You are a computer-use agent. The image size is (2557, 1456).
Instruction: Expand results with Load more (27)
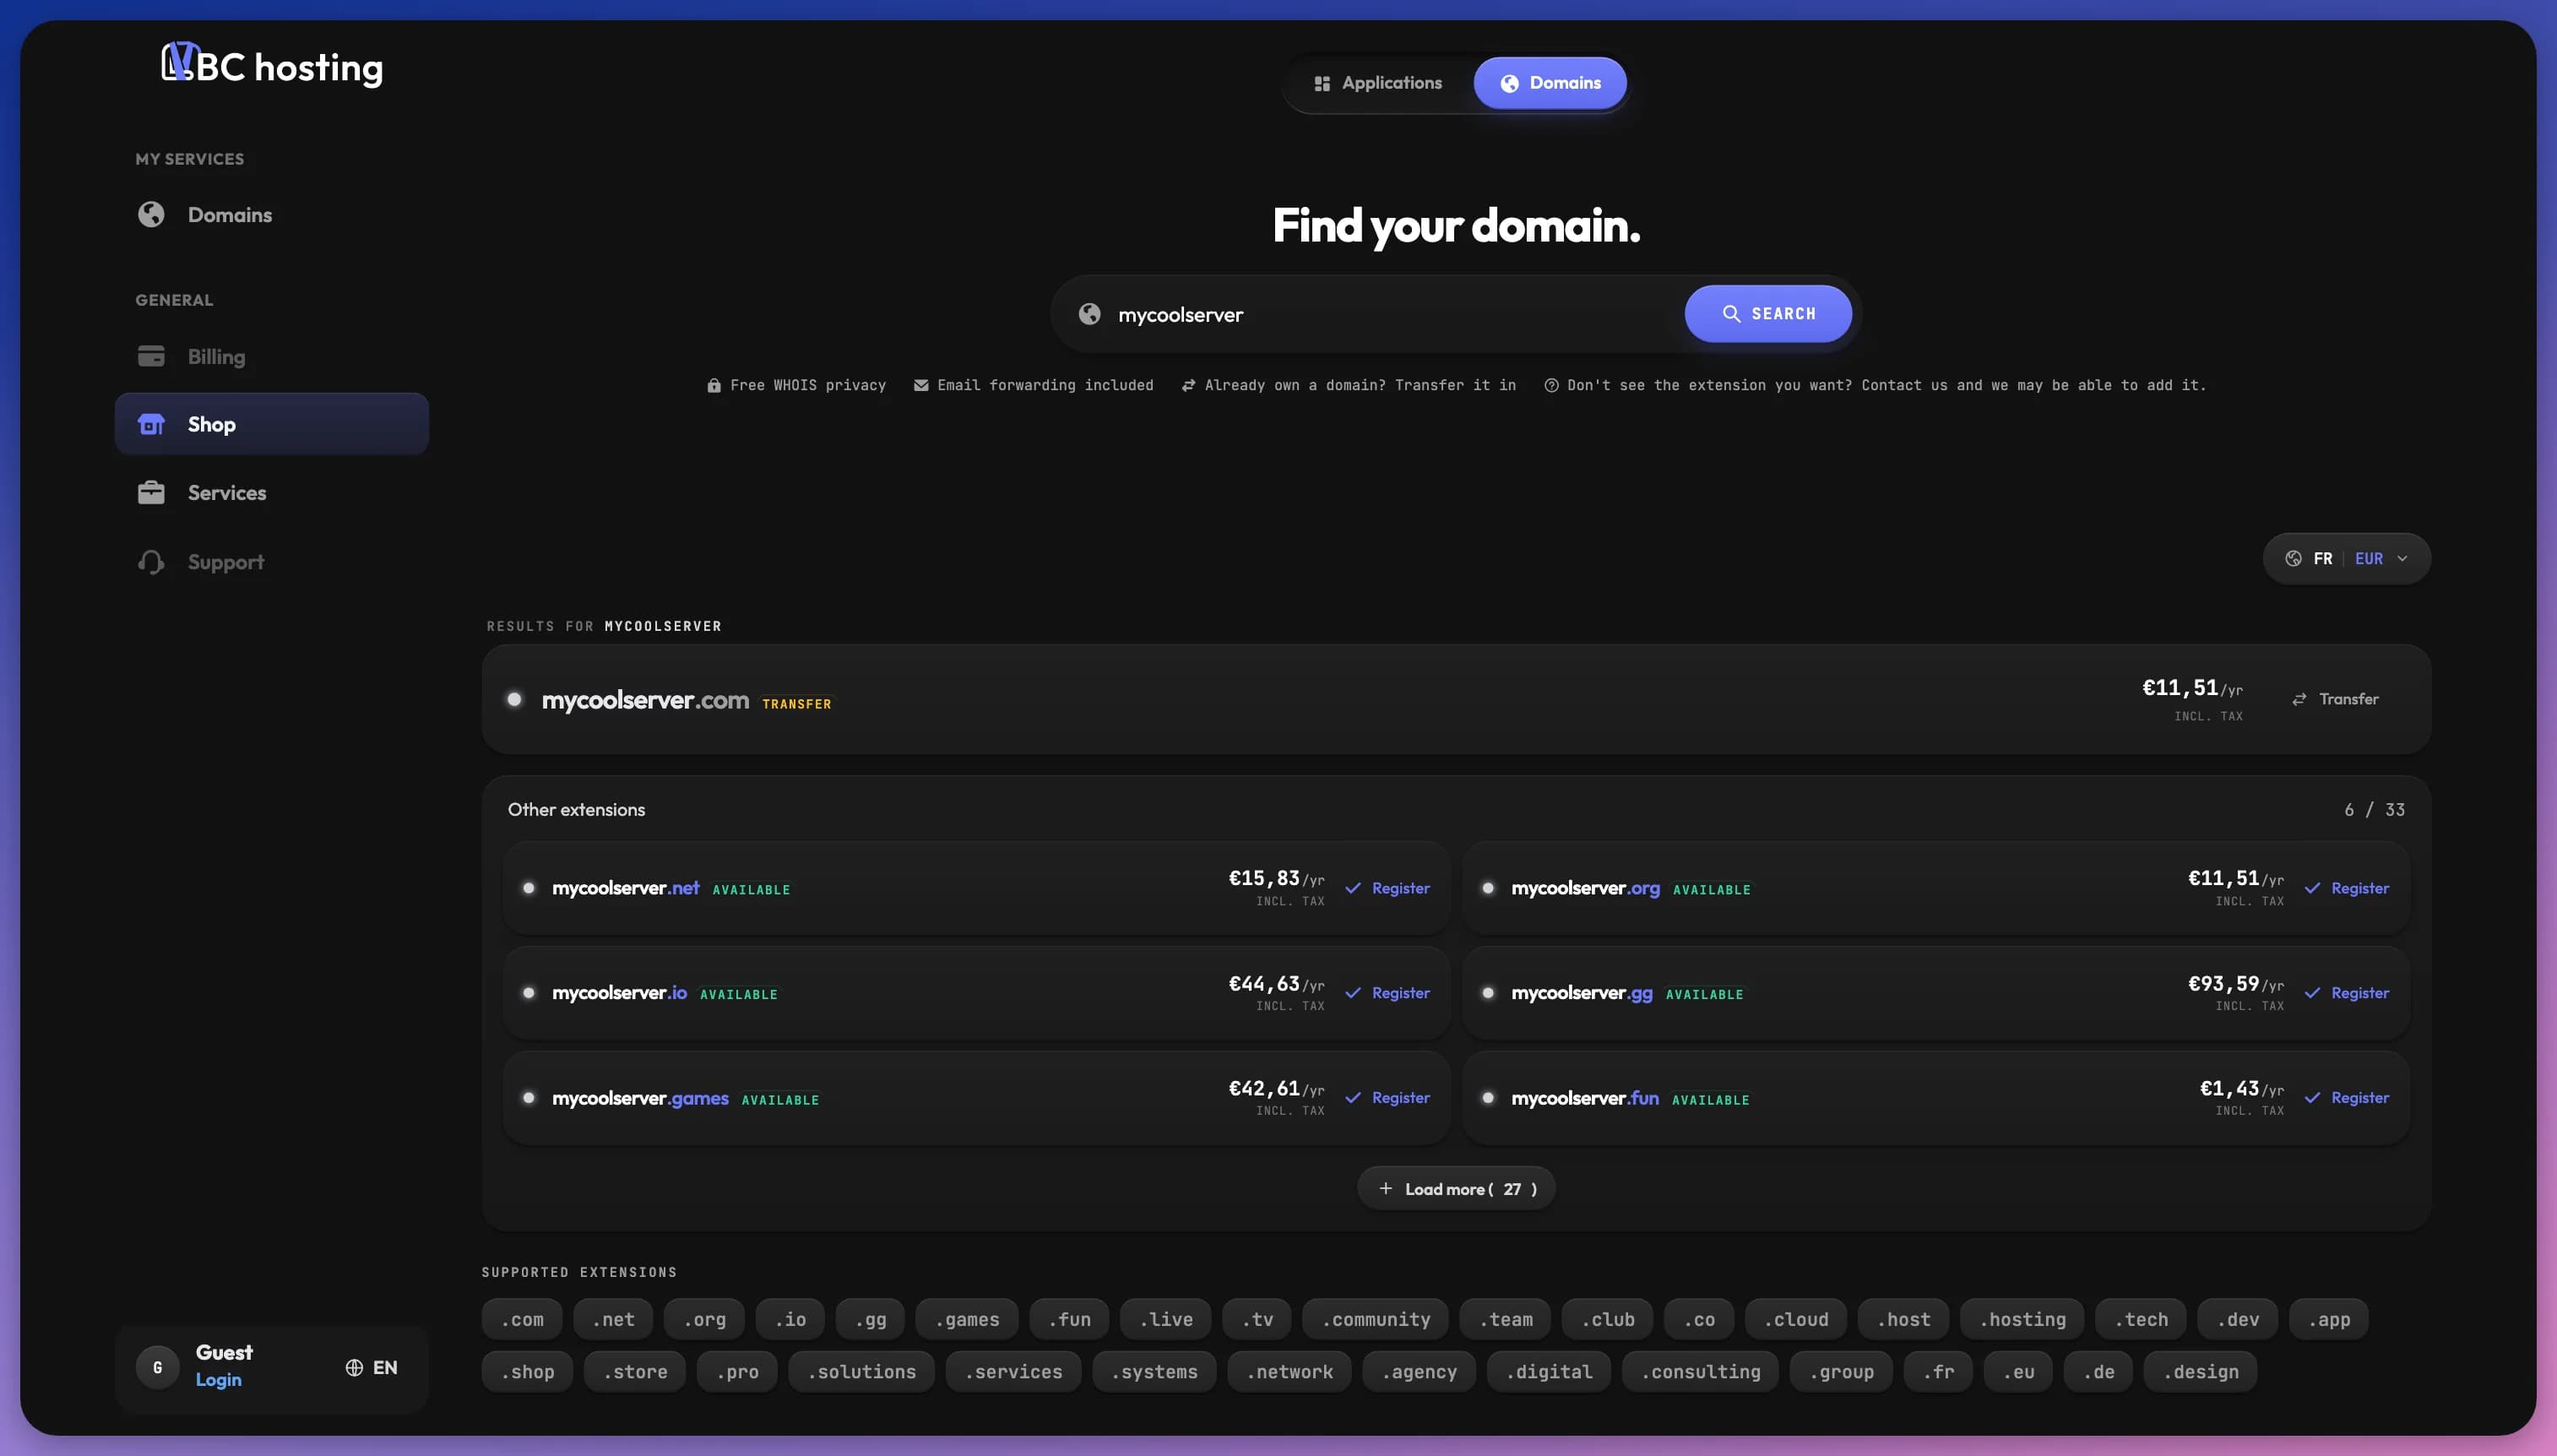coord(1457,1189)
